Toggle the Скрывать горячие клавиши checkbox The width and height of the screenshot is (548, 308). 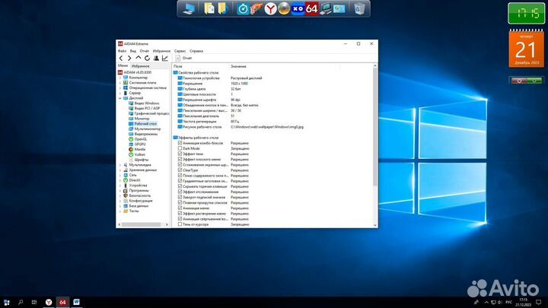pos(180,186)
